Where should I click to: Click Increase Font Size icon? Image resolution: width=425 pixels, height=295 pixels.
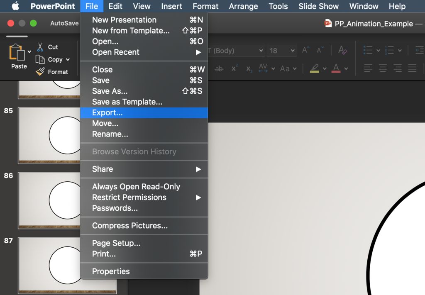(306, 50)
